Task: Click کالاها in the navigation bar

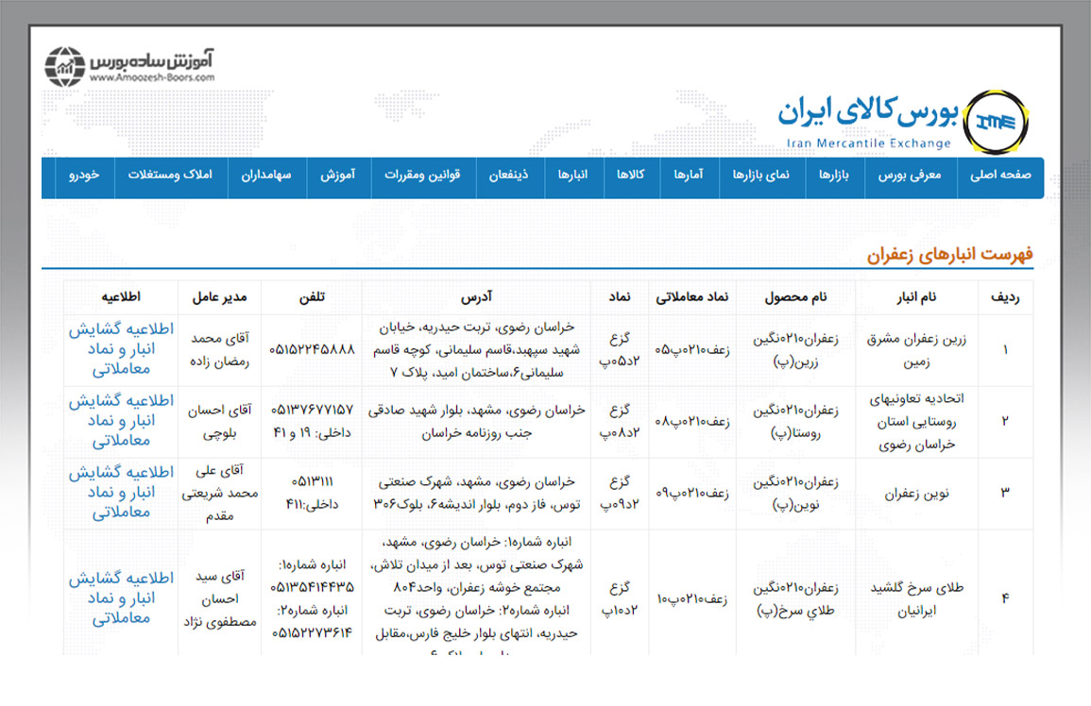Action: (x=630, y=176)
